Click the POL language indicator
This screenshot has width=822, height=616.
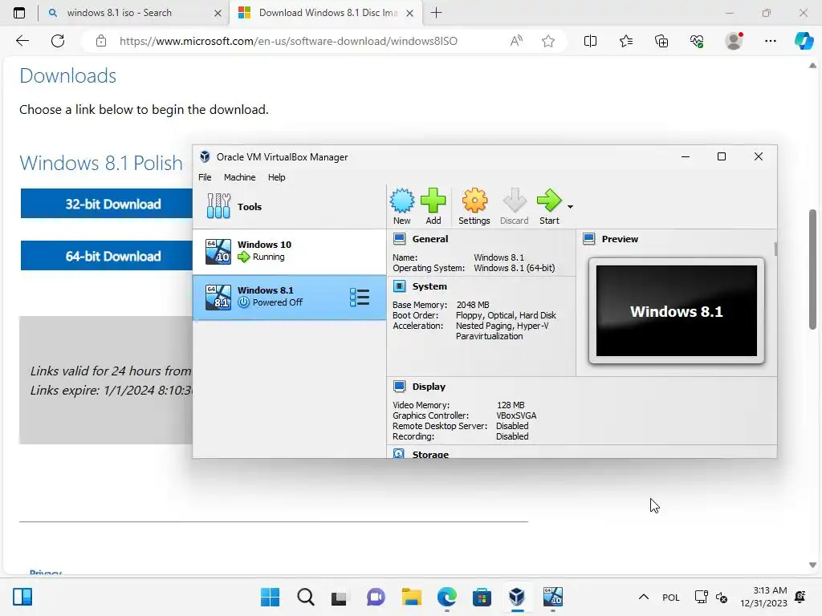(670, 597)
